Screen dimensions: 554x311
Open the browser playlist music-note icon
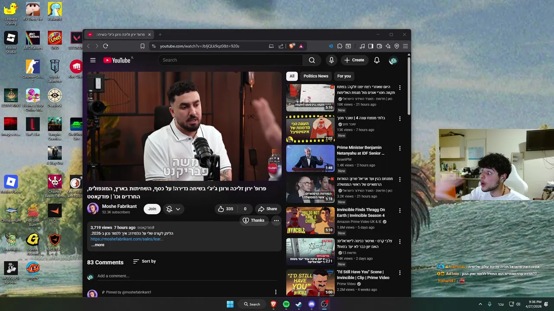362,46
